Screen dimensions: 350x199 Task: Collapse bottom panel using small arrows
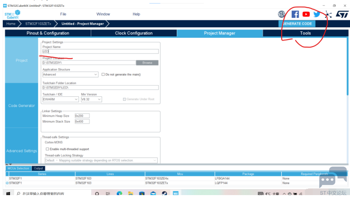pyautogui.click(x=9, y=164)
